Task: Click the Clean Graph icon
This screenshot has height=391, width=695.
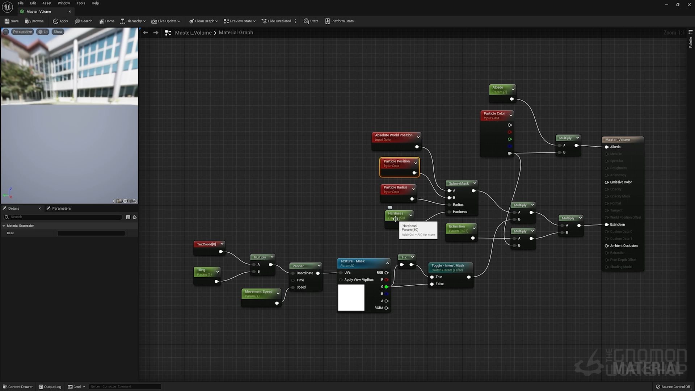Action: [x=191, y=21]
